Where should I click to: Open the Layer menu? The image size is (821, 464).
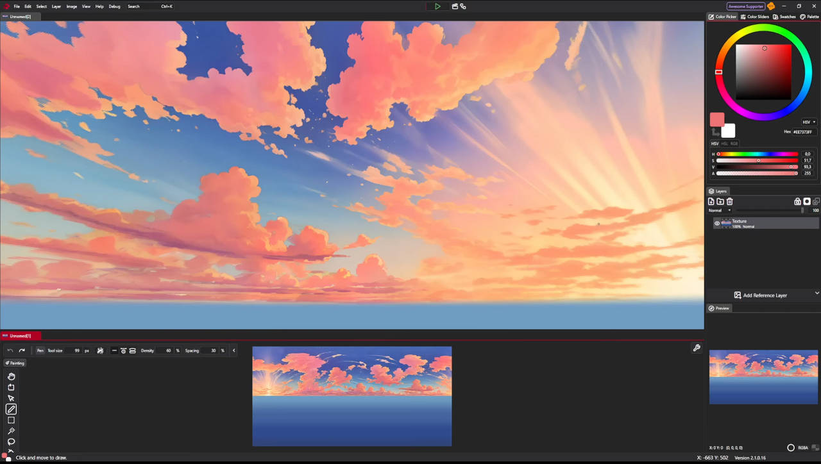[56, 6]
